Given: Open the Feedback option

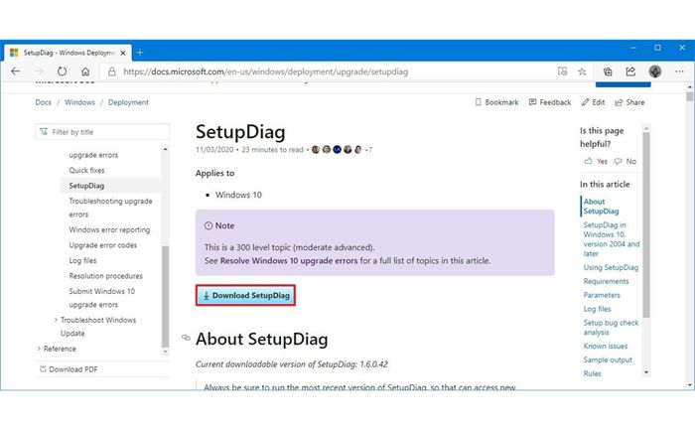Looking at the screenshot, I should tap(550, 102).
